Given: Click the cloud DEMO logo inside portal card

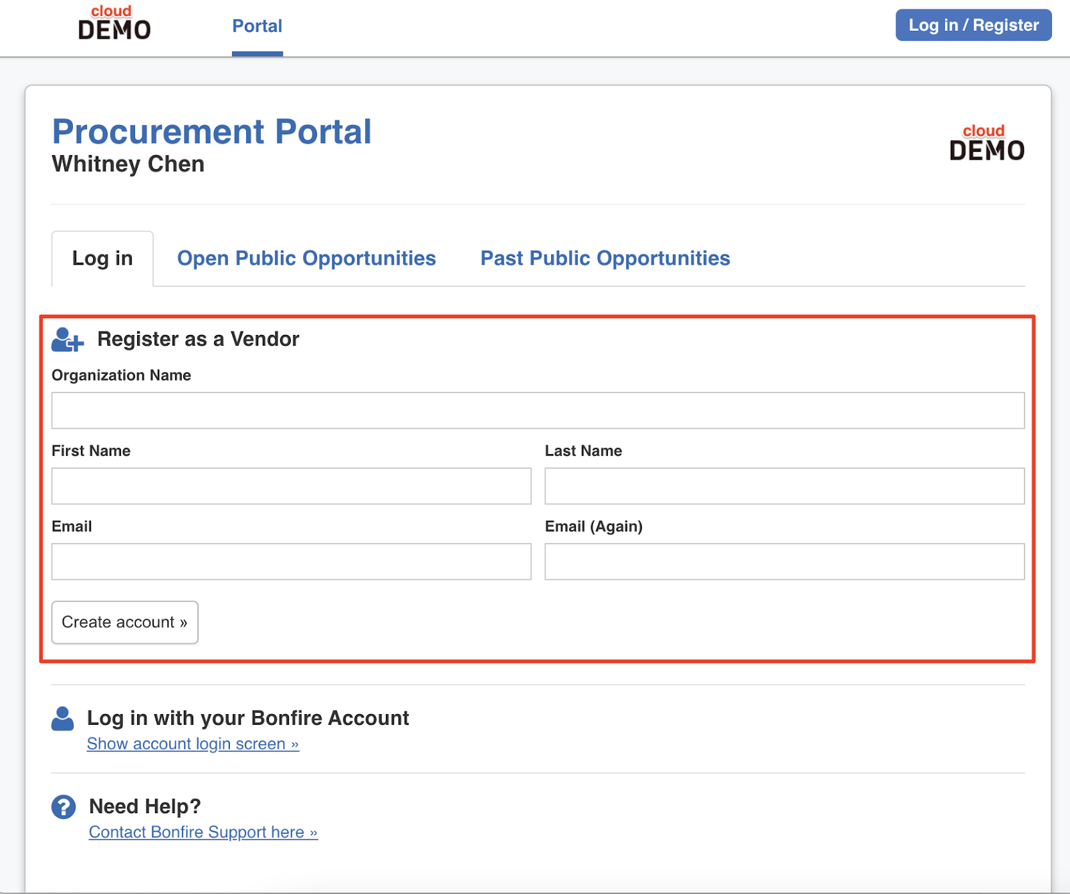Looking at the screenshot, I should point(986,142).
